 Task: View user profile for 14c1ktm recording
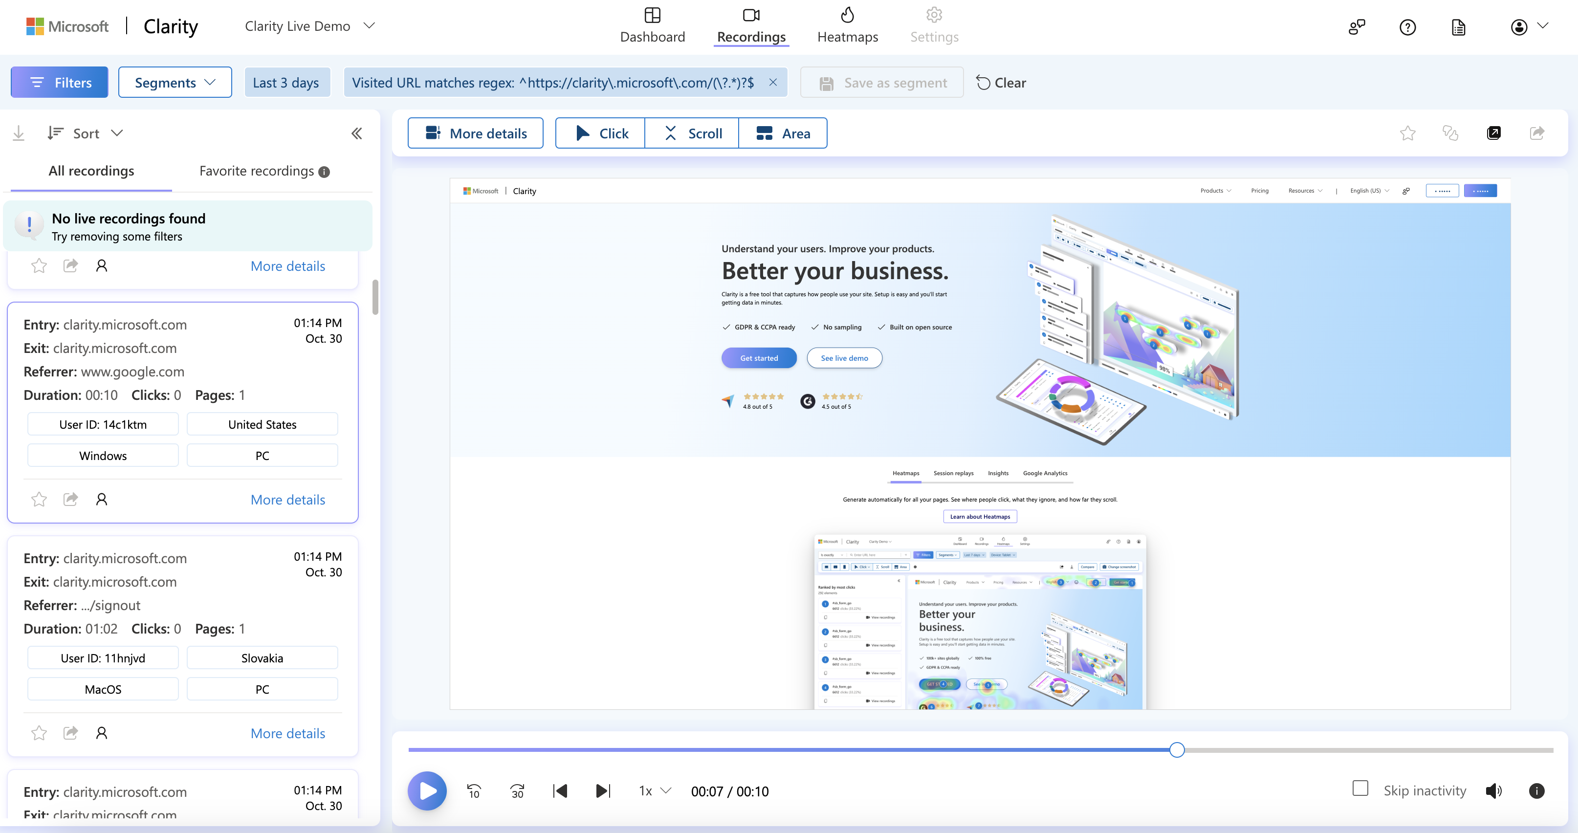click(x=102, y=499)
